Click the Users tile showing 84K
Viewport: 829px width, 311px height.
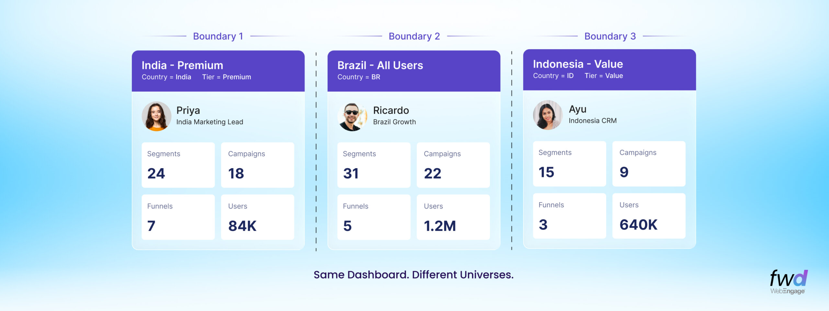coord(257,217)
